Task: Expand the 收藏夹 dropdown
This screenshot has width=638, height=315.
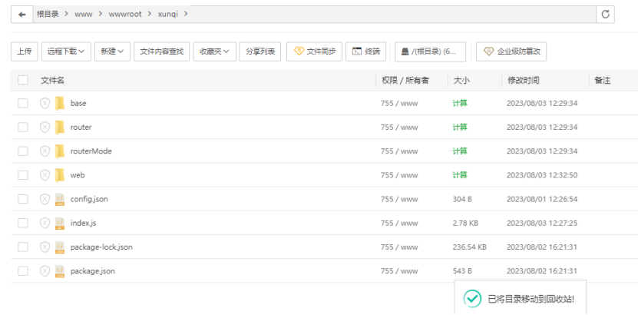Action: pyautogui.click(x=214, y=51)
